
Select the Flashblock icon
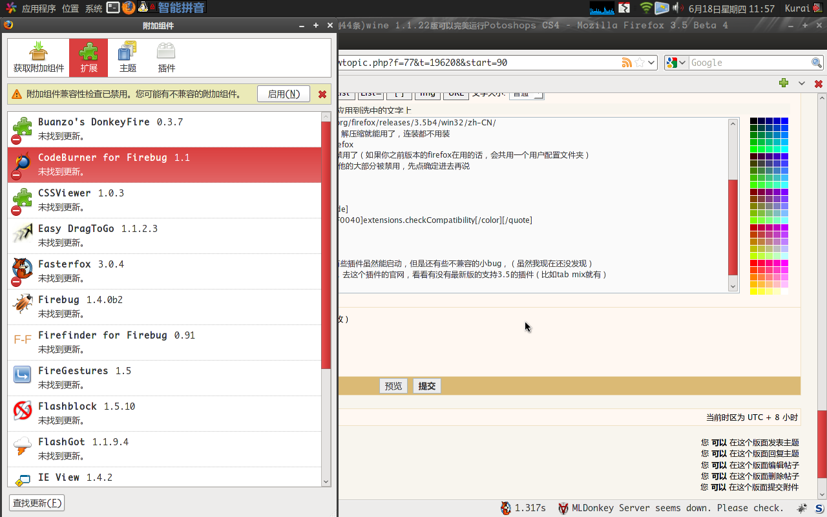pos(23,410)
